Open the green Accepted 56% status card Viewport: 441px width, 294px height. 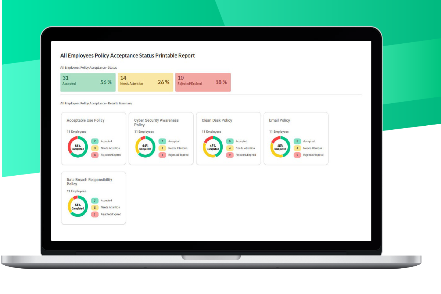88,82
